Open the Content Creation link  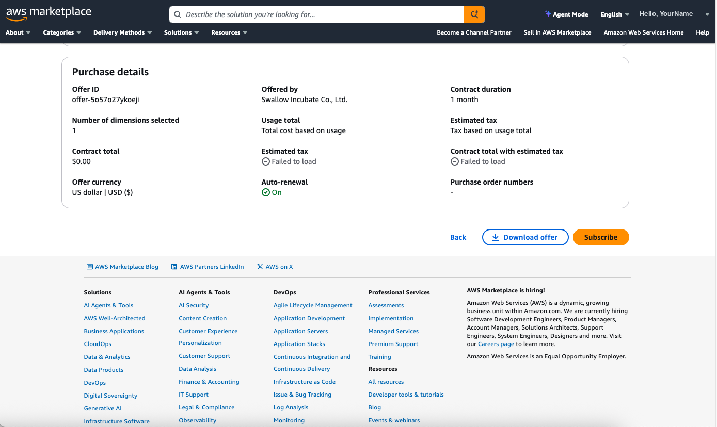coord(202,318)
